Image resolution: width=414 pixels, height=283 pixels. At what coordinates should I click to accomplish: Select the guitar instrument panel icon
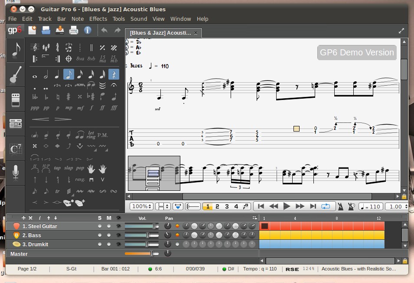click(16, 75)
